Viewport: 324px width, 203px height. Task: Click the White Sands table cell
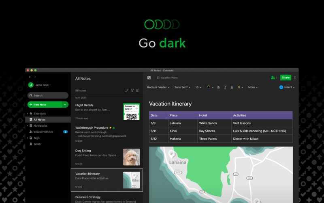tap(214, 123)
